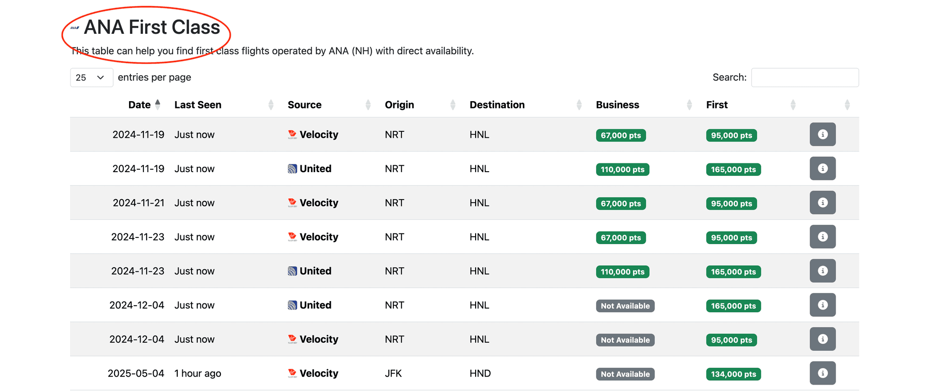Screen dimensions: 928x392
Task: Click the sort arrows of the last unlabeled column
Action: point(847,105)
